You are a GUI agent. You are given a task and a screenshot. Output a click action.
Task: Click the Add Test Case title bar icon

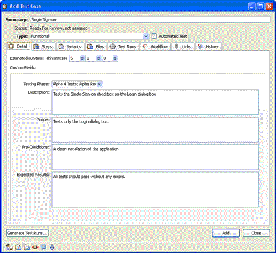pos(5,6)
